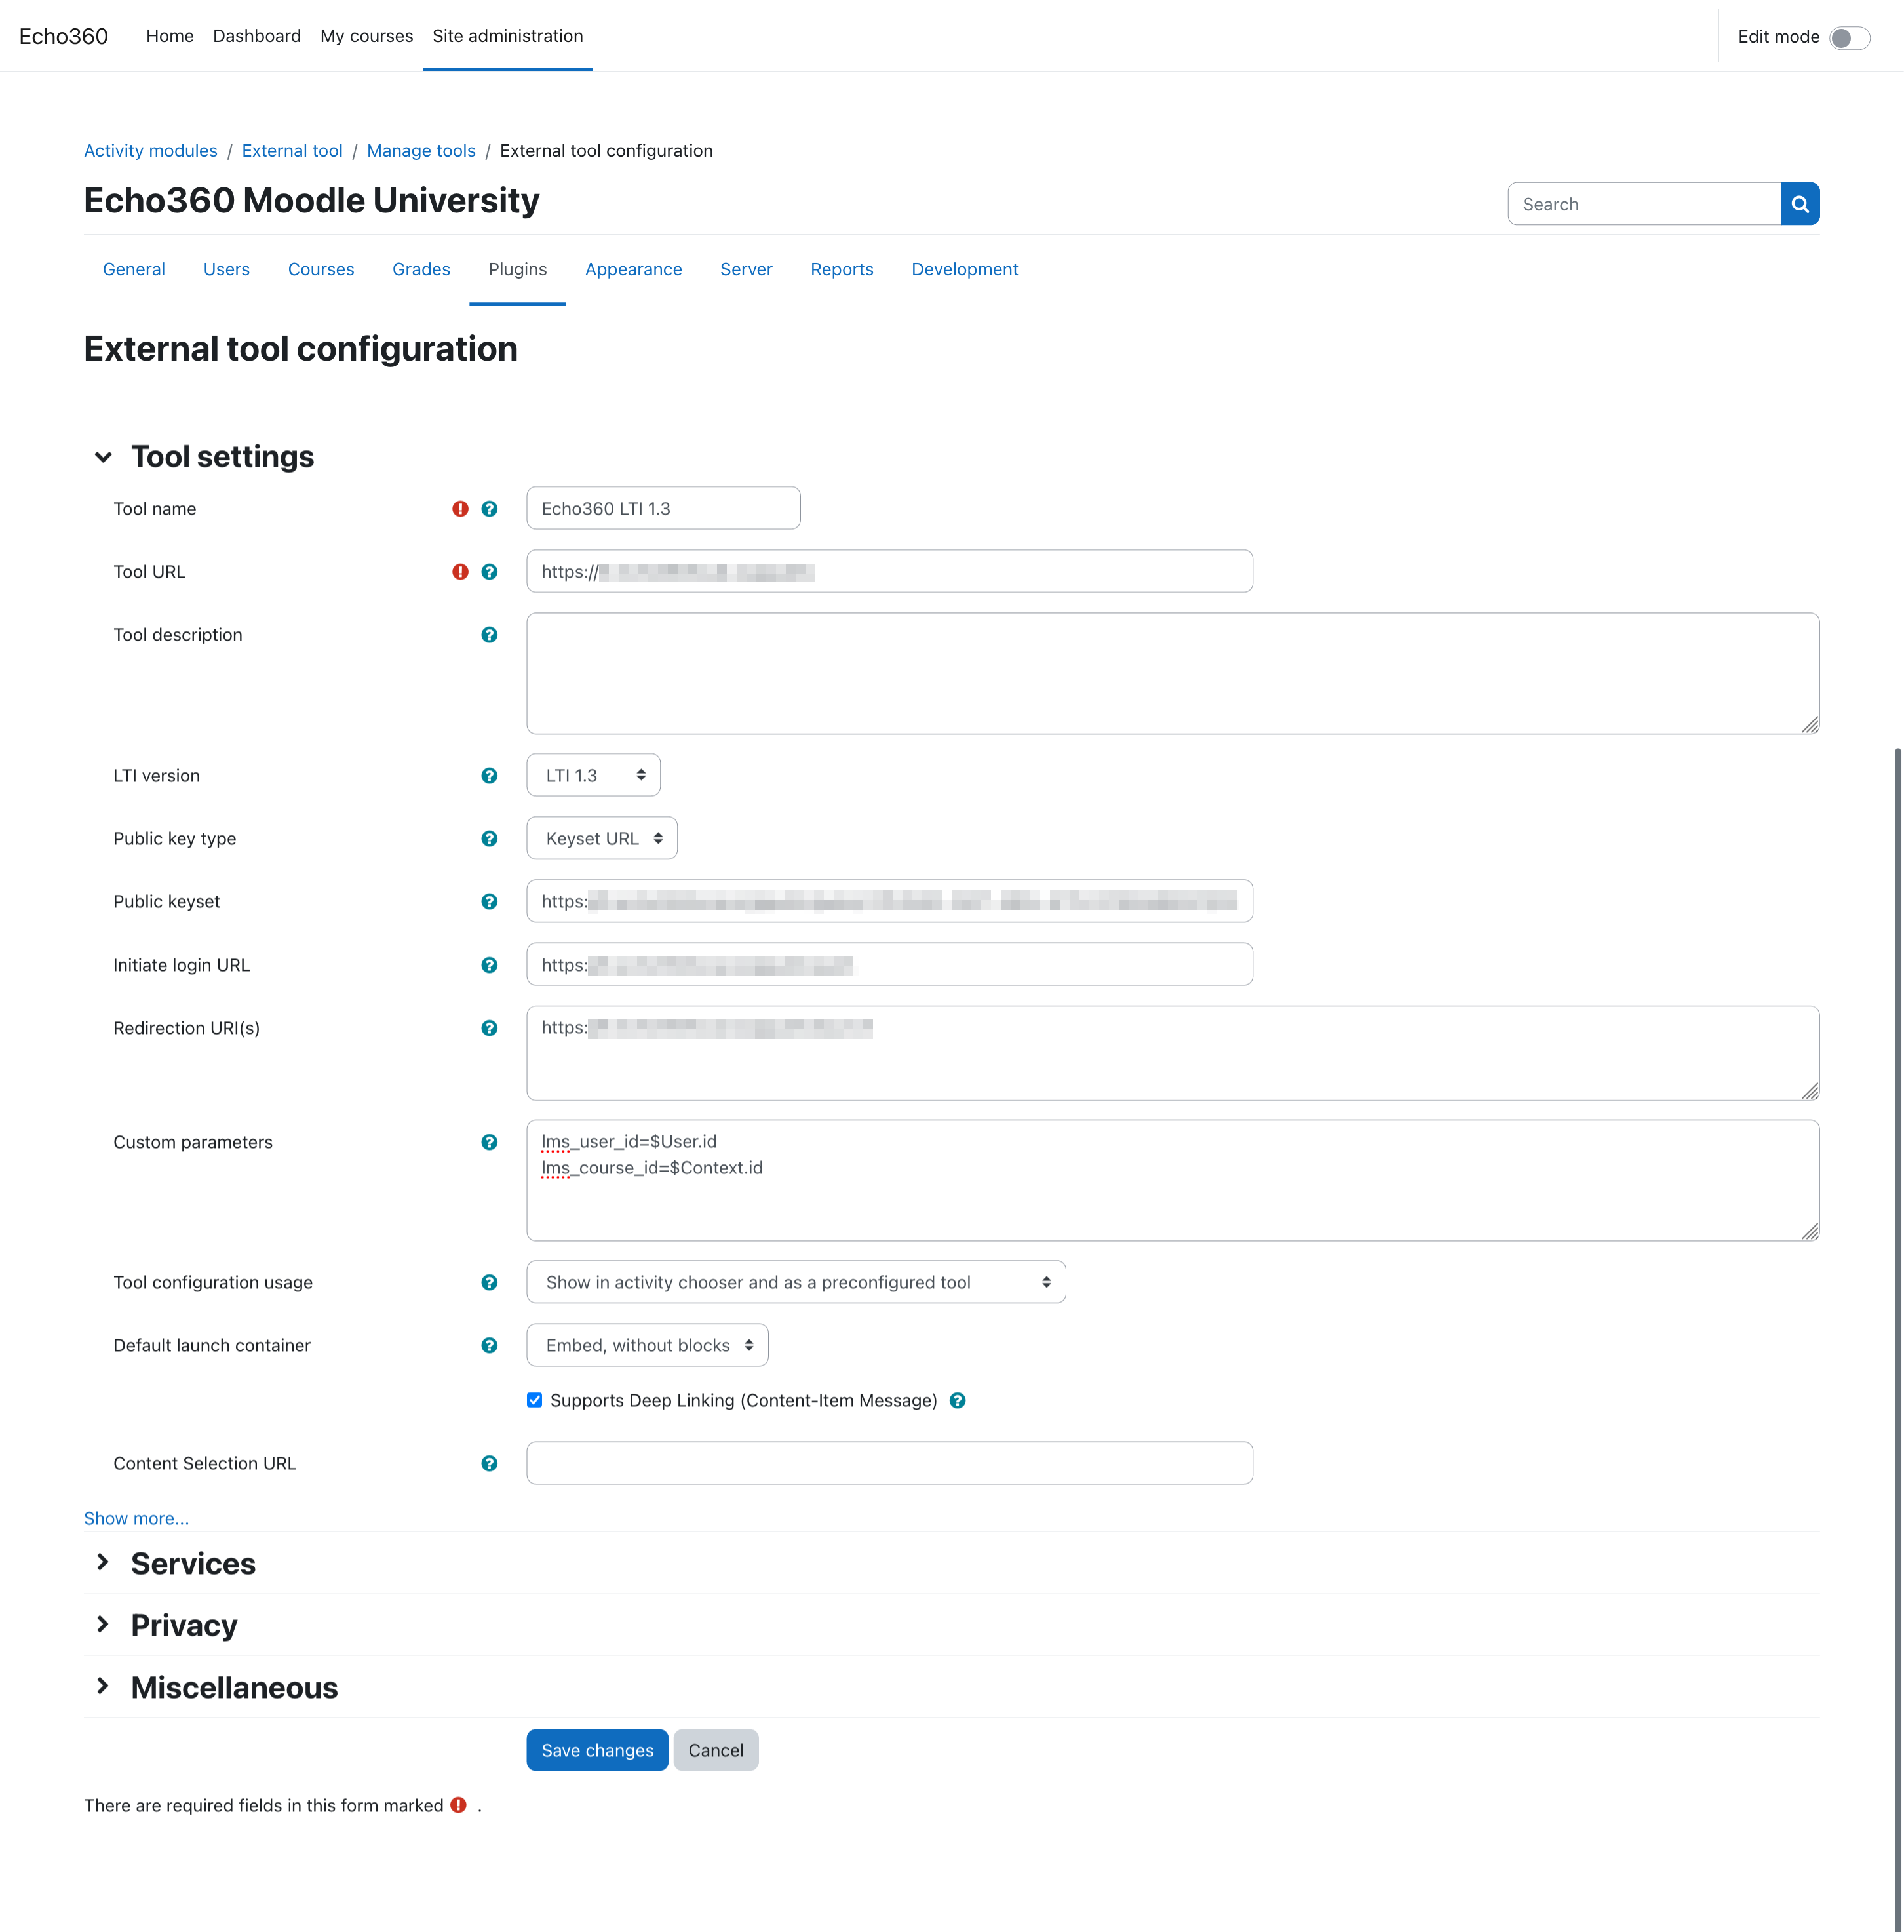The image size is (1904, 1932).
Task: Open help icon for Tool name
Action: point(489,509)
